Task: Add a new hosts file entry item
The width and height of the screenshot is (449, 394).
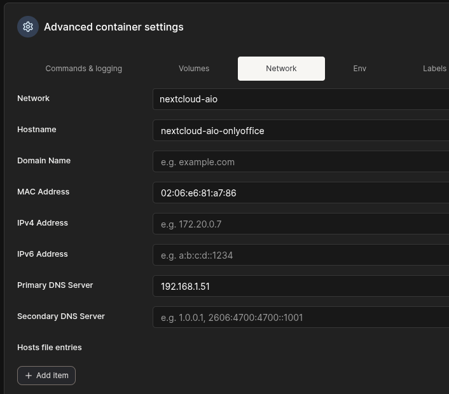Action: click(46, 376)
